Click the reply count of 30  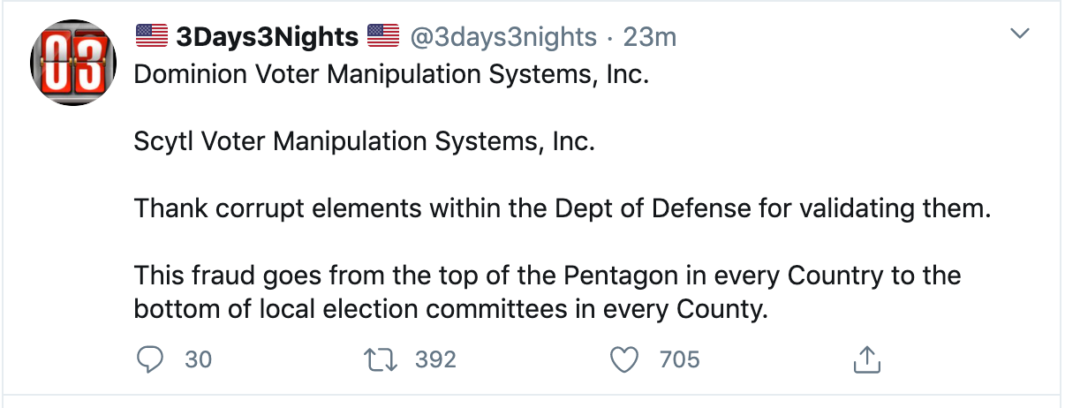(199, 359)
